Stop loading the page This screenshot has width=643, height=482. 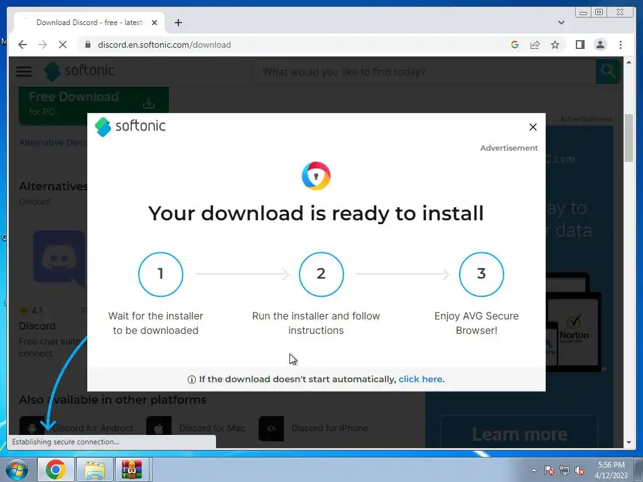(x=63, y=45)
